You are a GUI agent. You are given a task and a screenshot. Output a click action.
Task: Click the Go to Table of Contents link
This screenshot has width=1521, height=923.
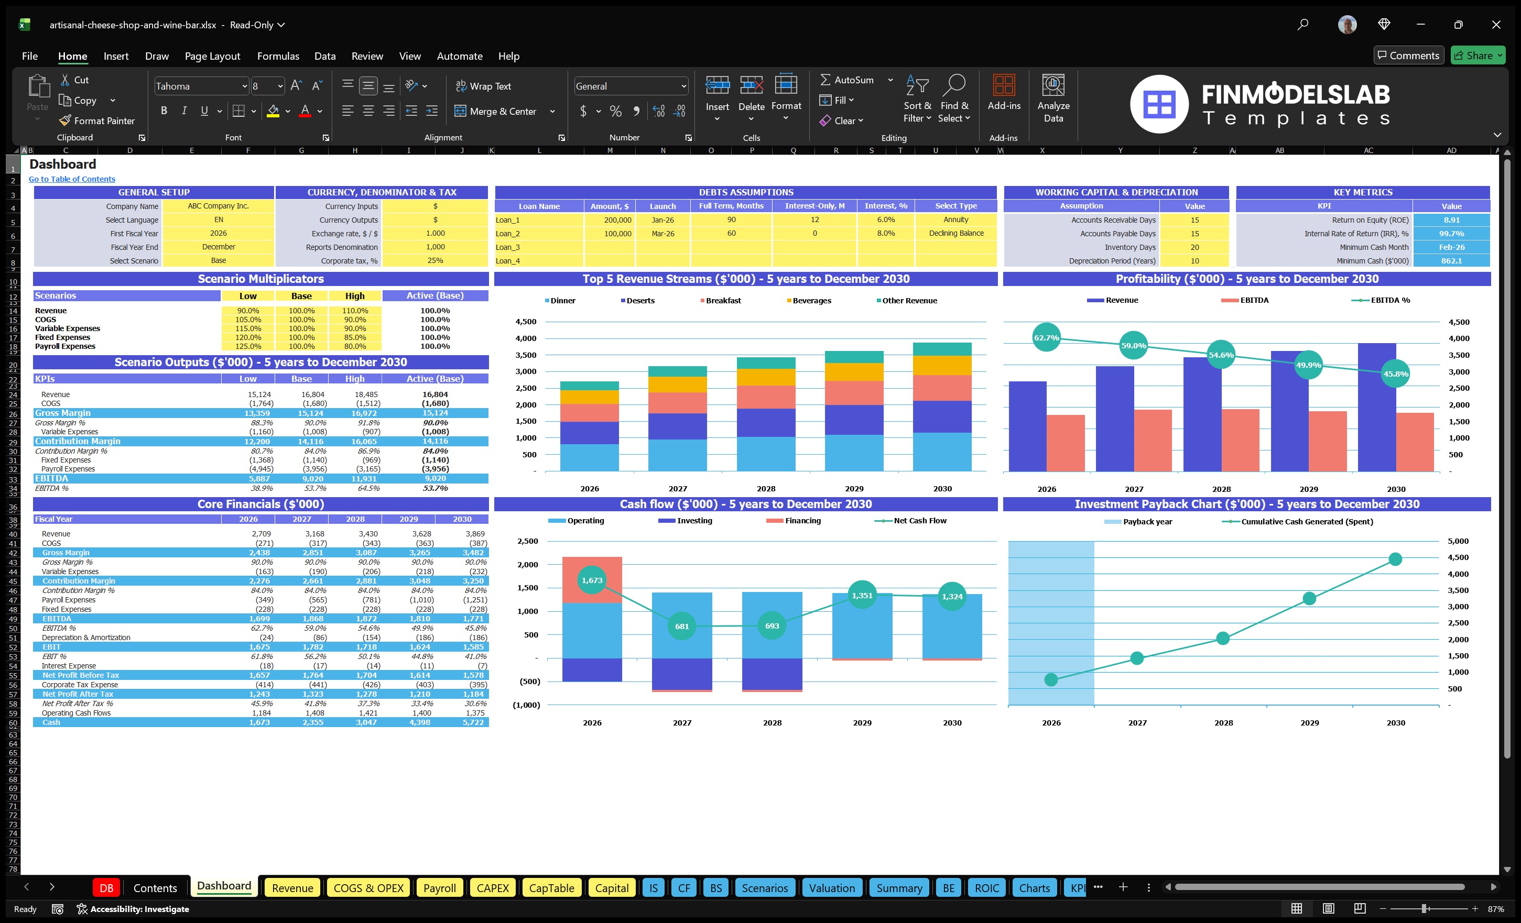pos(72,179)
